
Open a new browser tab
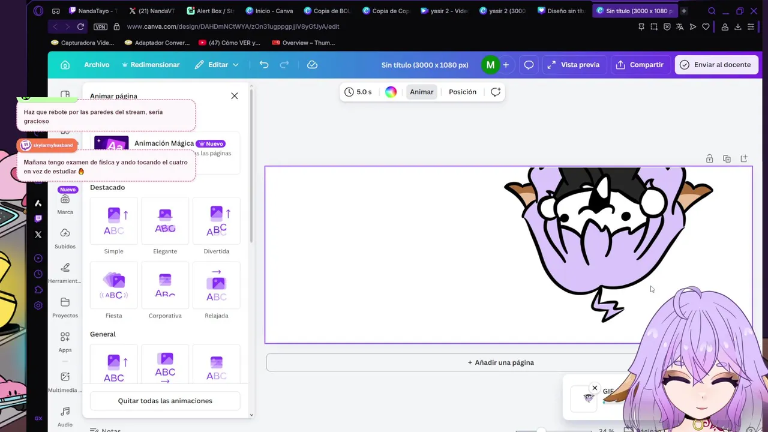coord(683,11)
